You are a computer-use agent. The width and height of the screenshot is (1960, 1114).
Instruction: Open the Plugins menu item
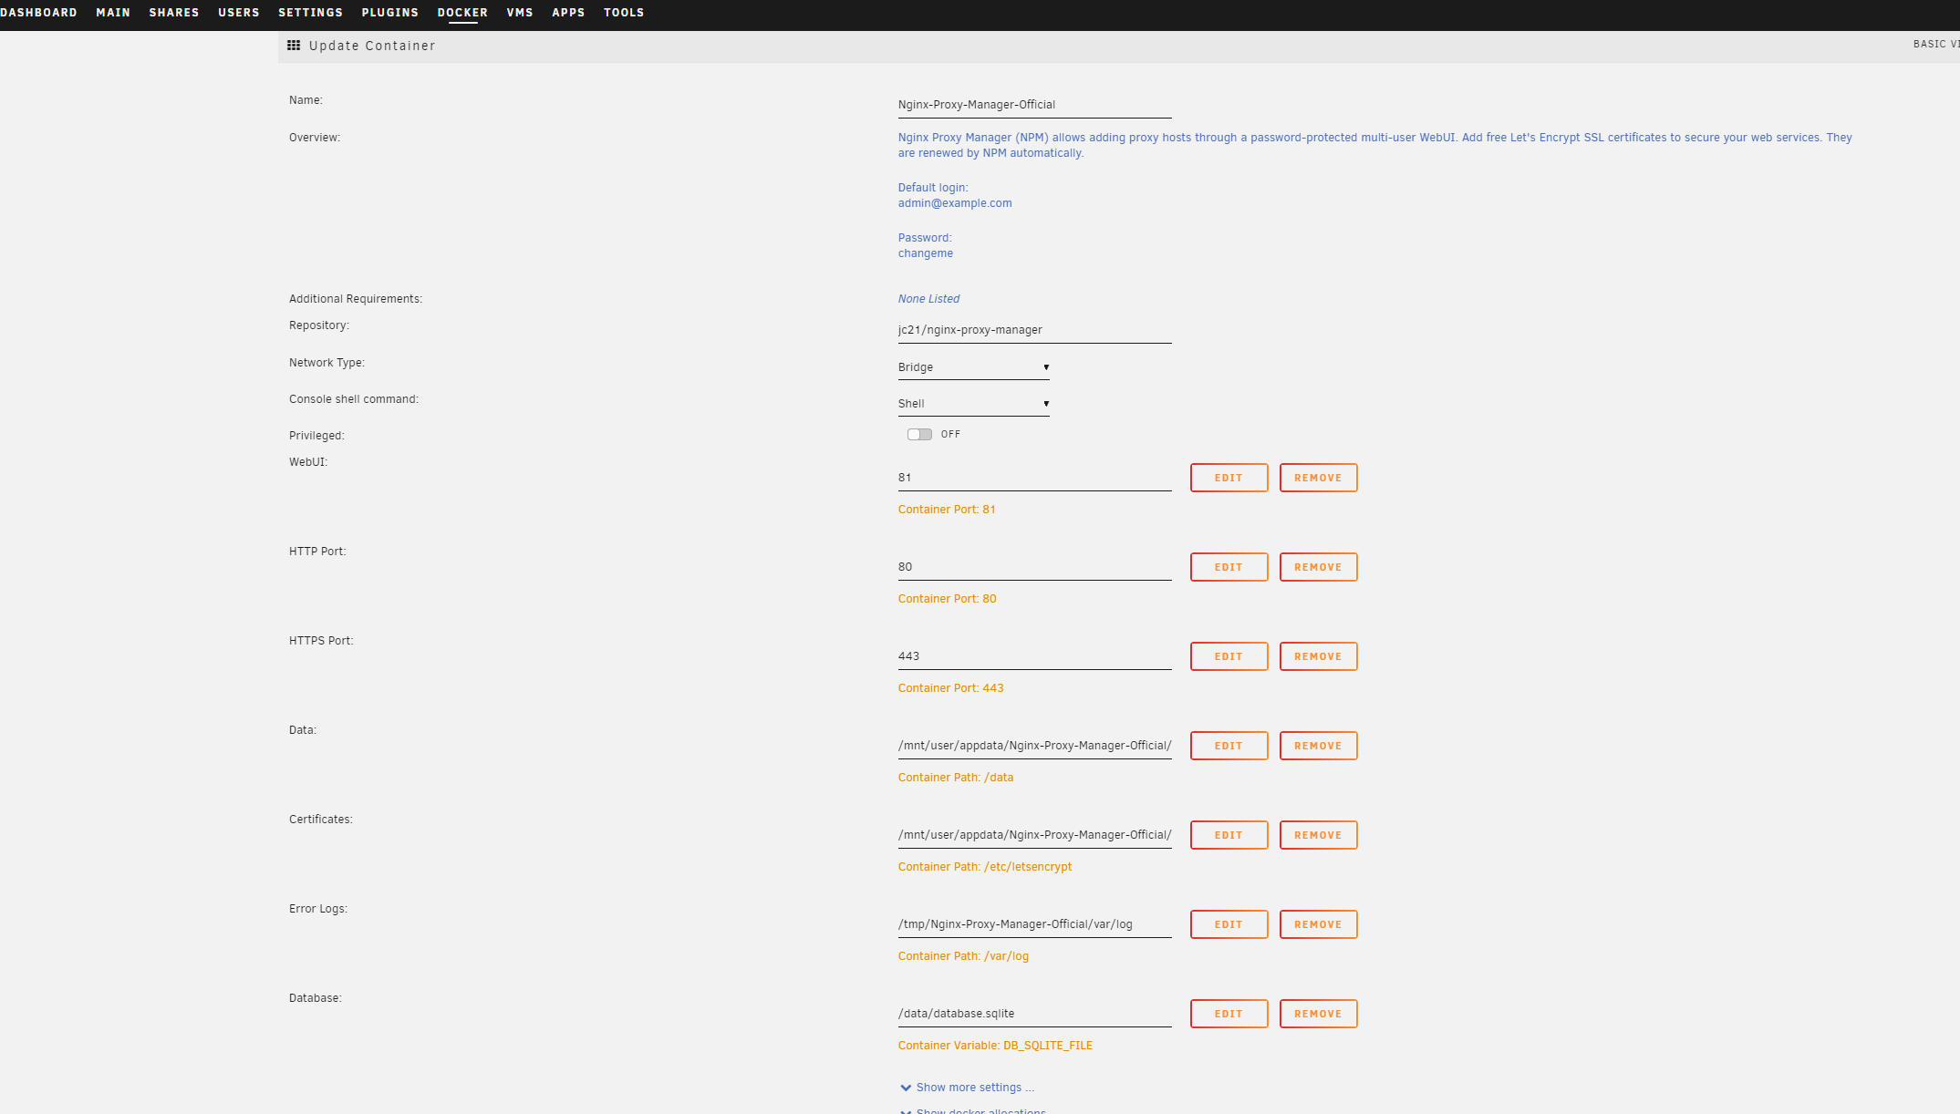(x=389, y=13)
